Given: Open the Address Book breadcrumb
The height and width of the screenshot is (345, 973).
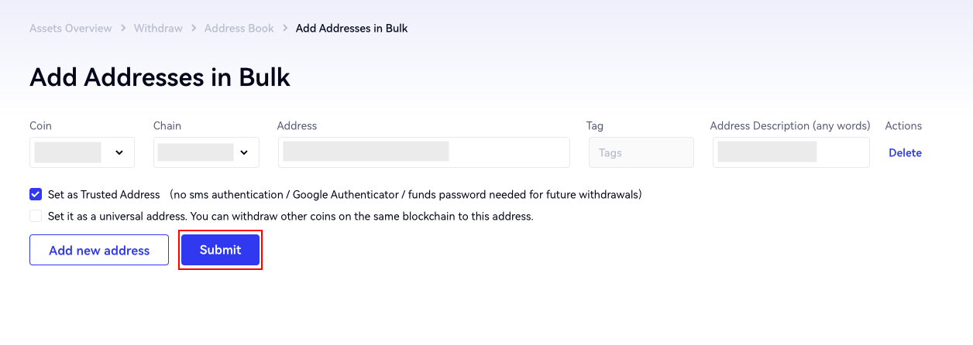Looking at the screenshot, I should tap(239, 29).
